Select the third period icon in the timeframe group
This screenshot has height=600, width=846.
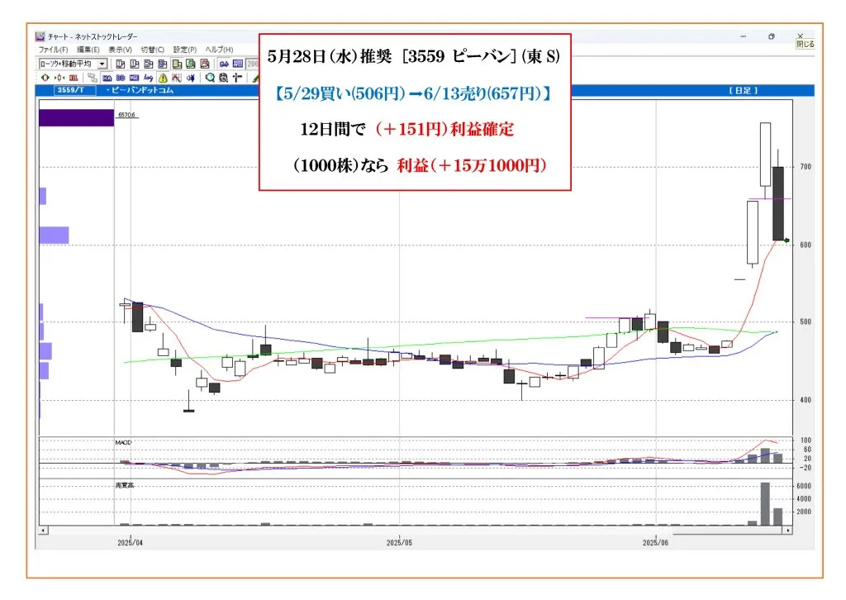point(149,64)
